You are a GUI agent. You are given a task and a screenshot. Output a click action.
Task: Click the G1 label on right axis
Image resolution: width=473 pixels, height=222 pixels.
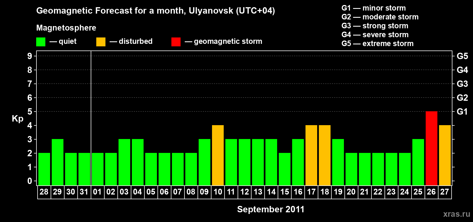click(x=462, y=112)
